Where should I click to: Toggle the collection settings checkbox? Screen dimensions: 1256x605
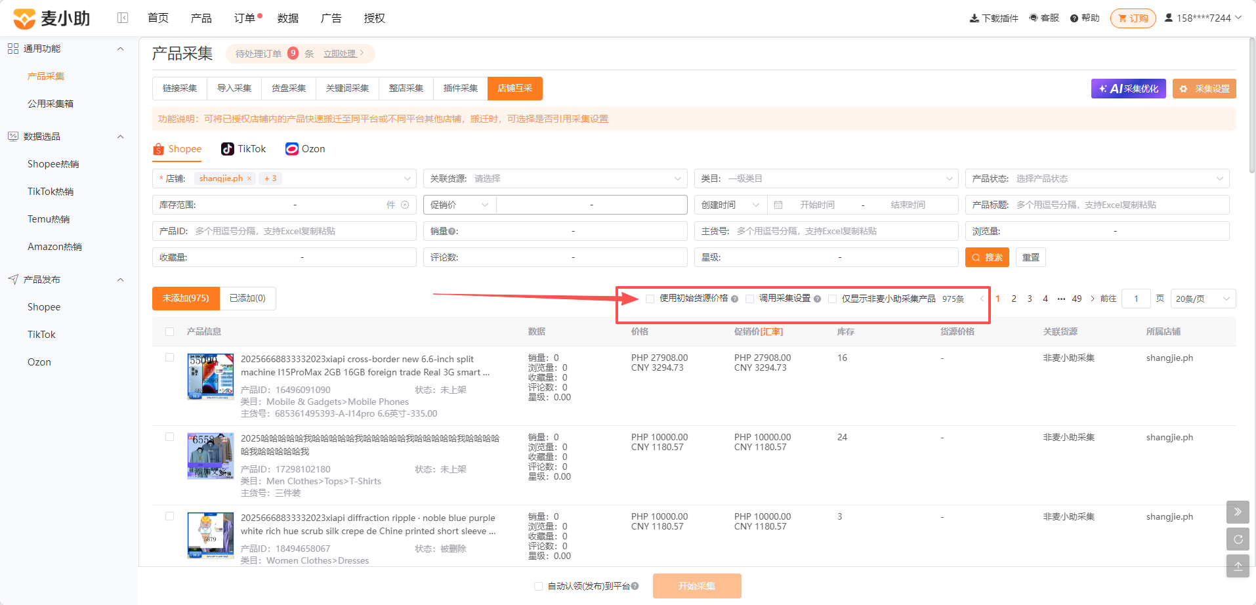[749, 299]
